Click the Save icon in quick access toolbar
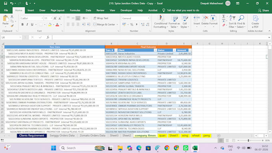 (x=6, y=3)
